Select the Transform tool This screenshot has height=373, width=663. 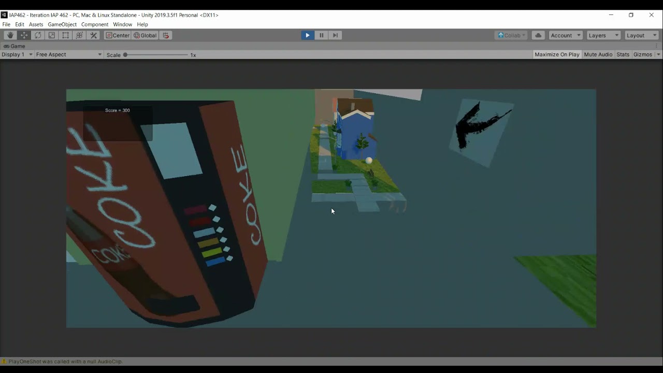(80, 35)
